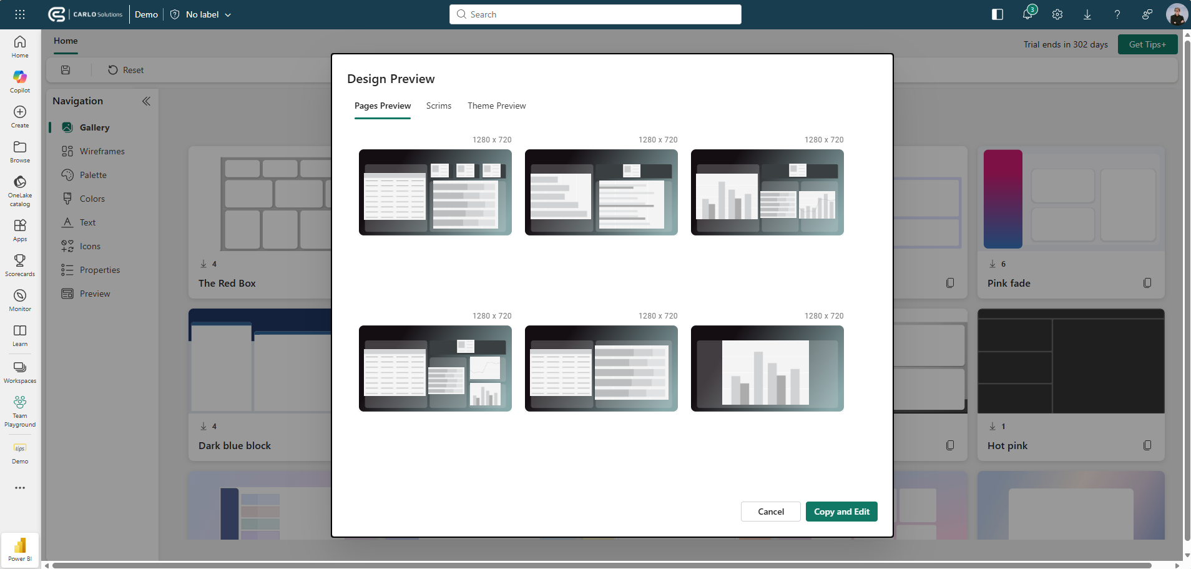
Task: Open the More options ellipsis in the sidebar
Action: tap(19, 488)
